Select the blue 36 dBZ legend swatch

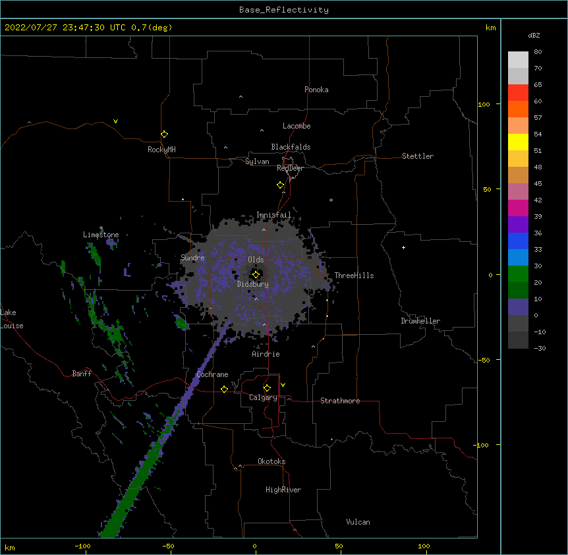click(518, 241)
